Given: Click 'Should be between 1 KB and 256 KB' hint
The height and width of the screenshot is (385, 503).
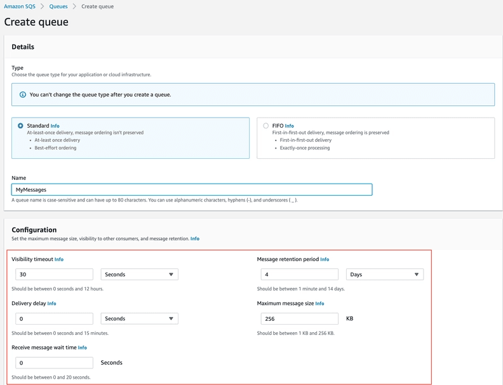Looking at the screenshot, I should [x=295, y=333].
